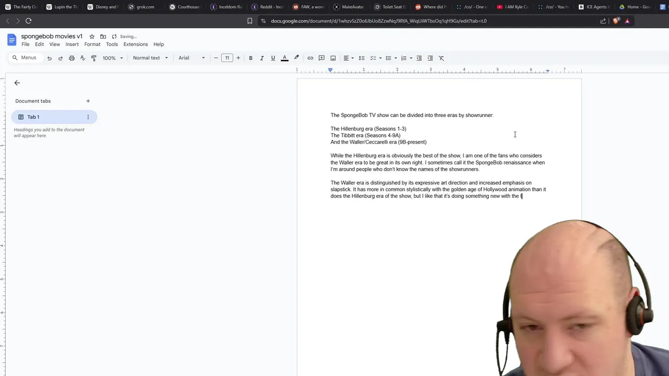Open the Insert menu
669x376 pixels.
(72, 44)
